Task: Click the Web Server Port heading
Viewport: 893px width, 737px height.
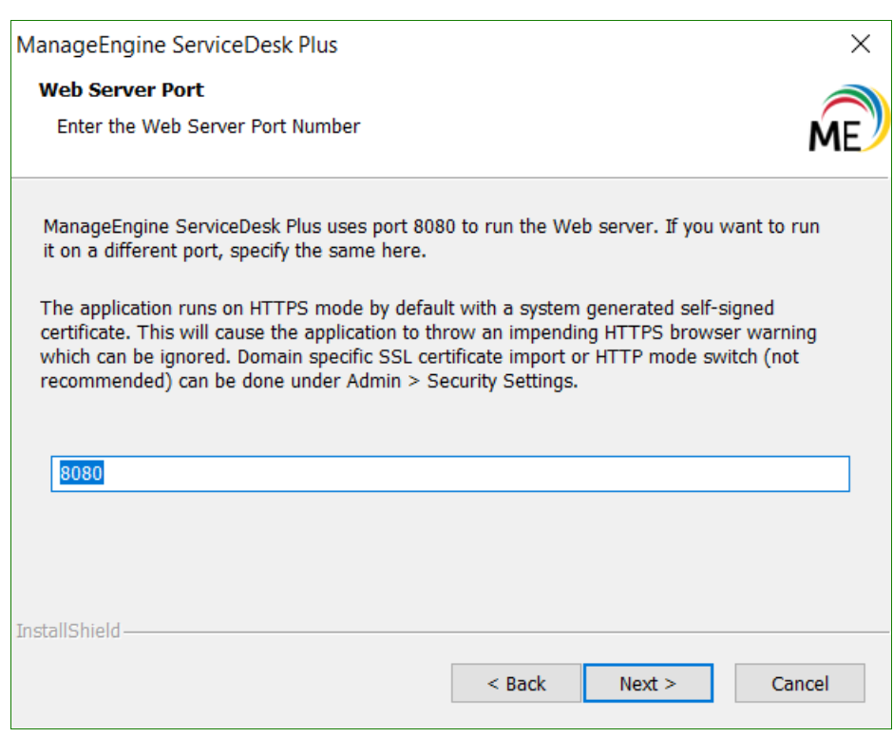Action: [122, 90]
